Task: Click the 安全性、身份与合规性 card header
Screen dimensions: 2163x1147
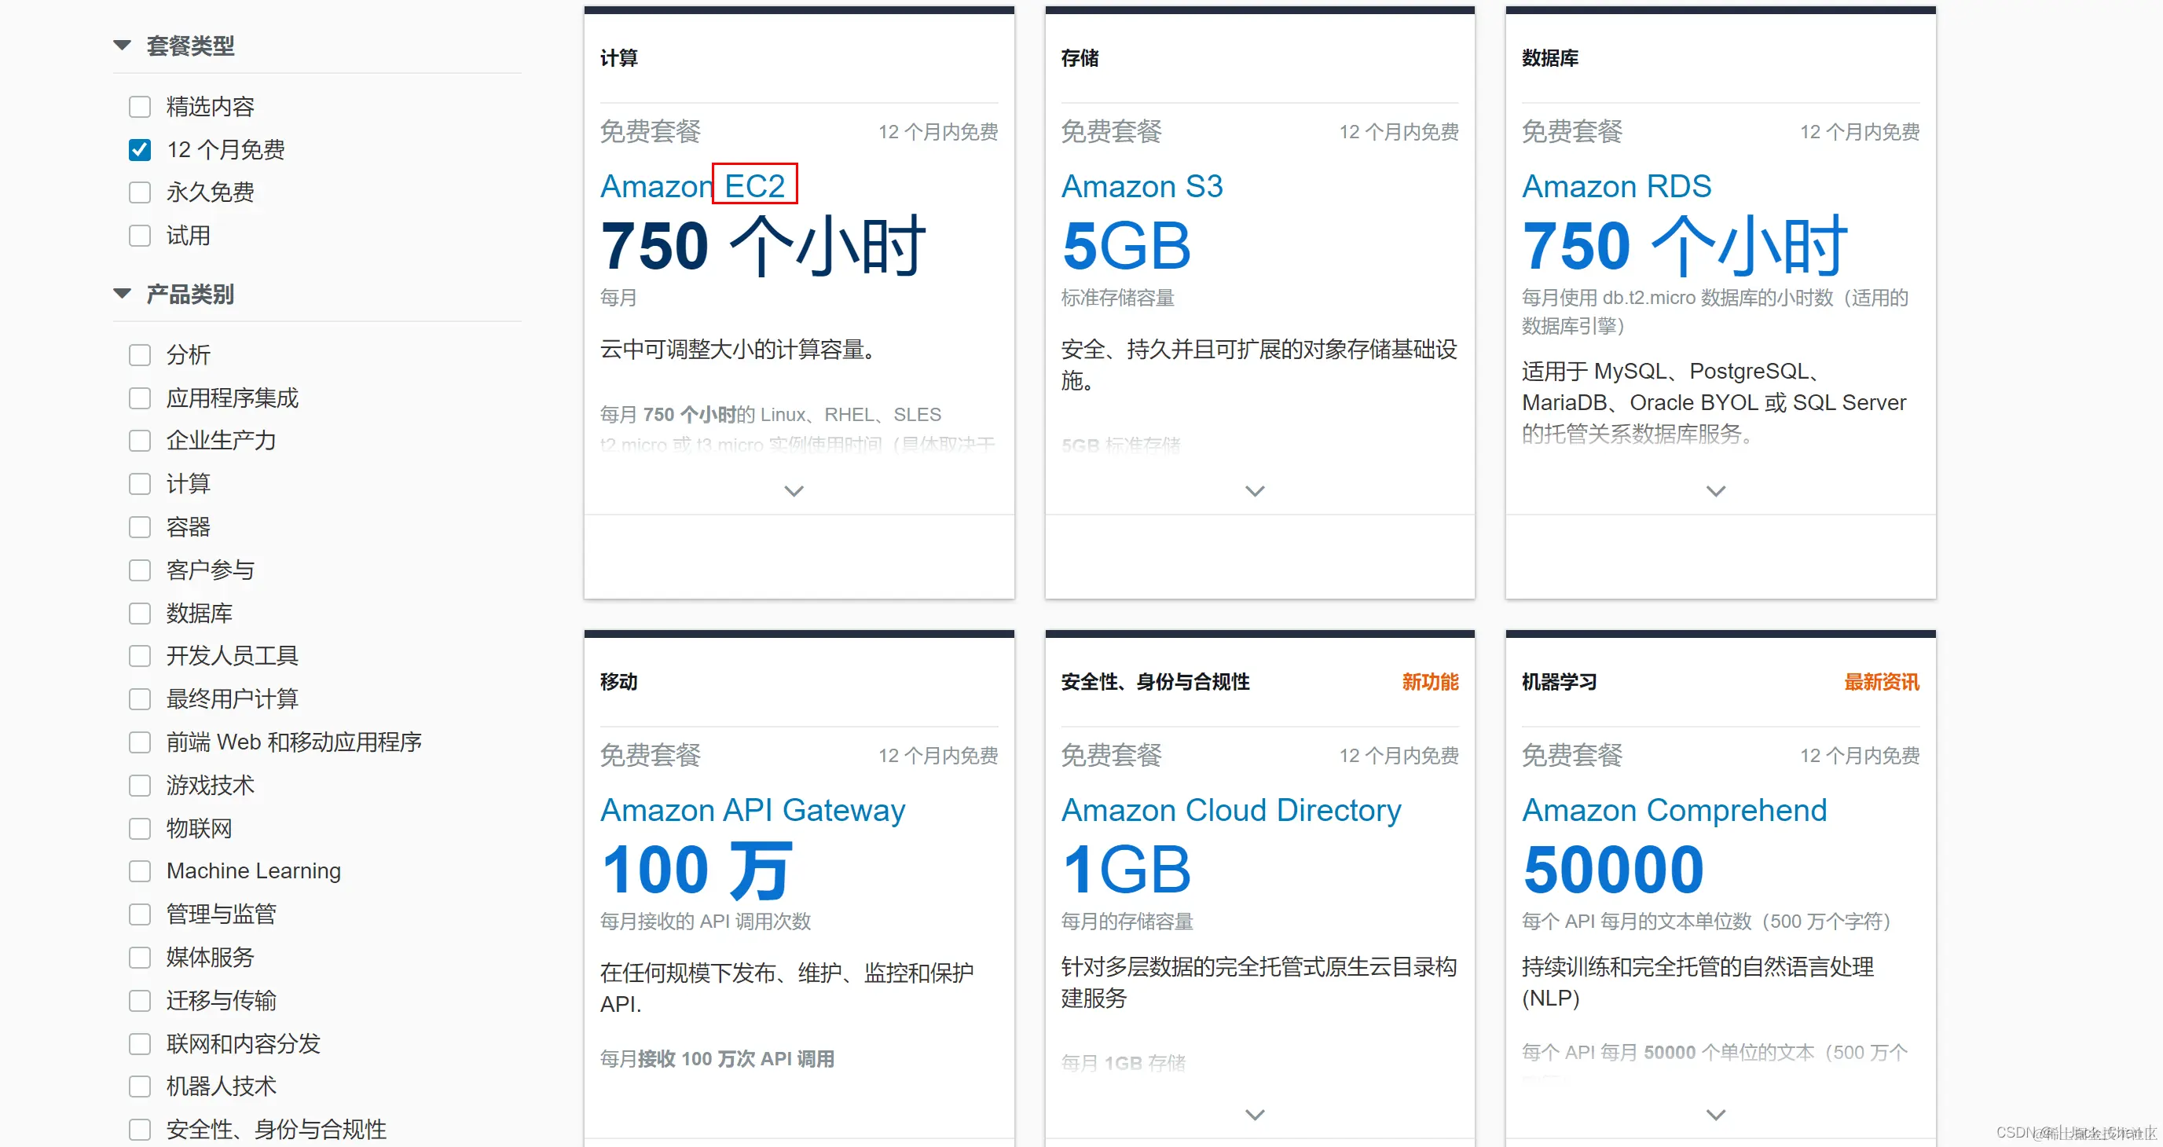Action: (1156, 682)
